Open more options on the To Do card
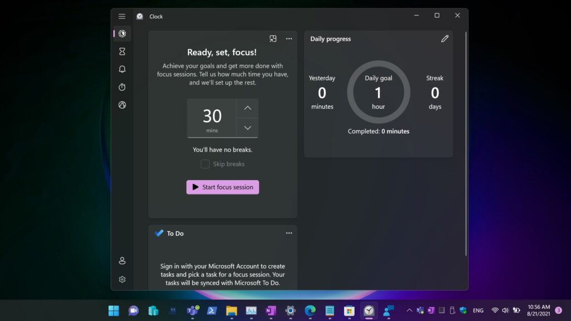 (289, 233)
